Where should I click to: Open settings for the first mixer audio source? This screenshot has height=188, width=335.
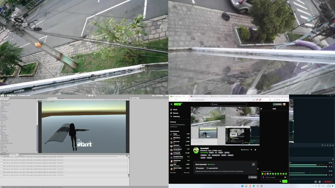(x=332, y=167)
